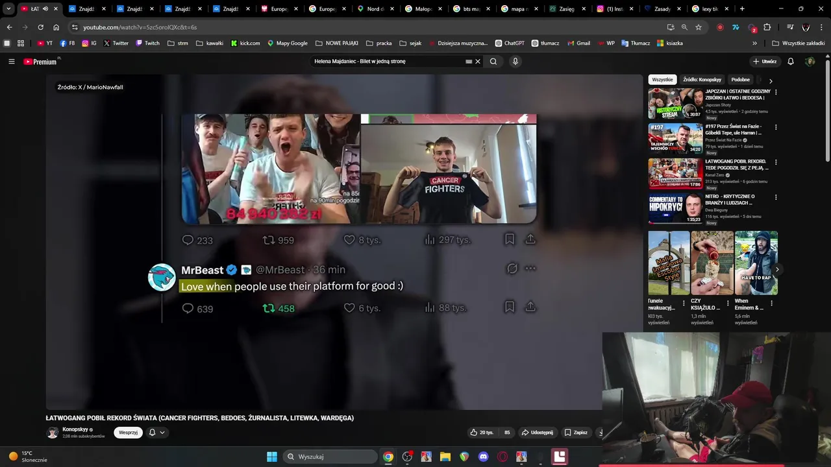Viewport: 831px width, 467px height.
Task: Open a new browser tab
Action: (x=742, y=9)
